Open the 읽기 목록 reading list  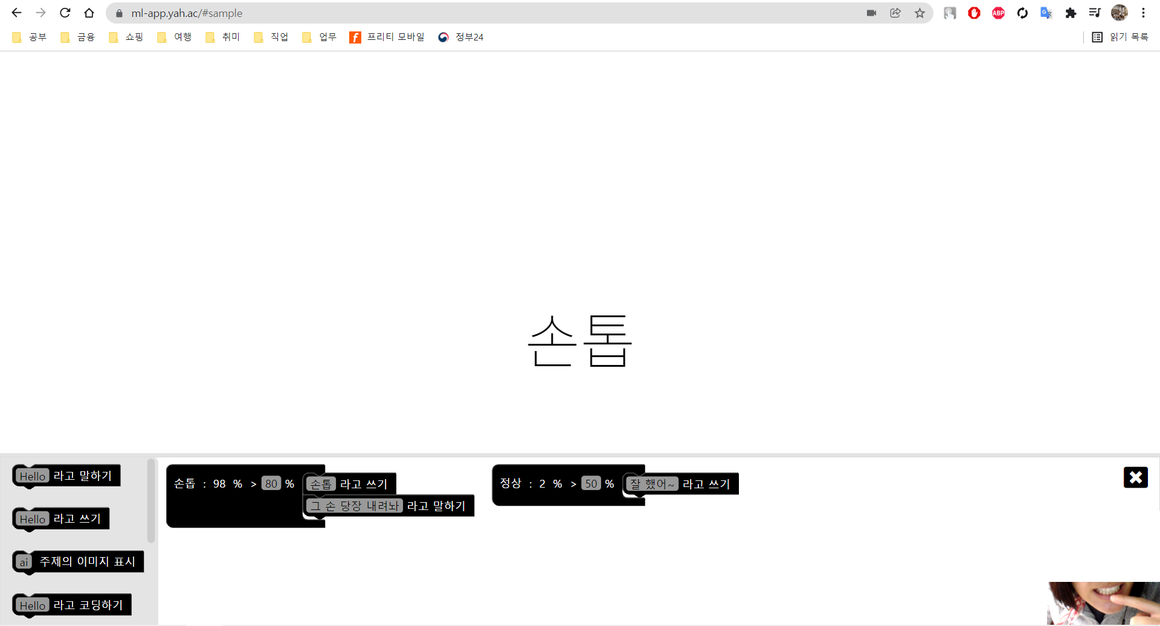point(1120,37)
